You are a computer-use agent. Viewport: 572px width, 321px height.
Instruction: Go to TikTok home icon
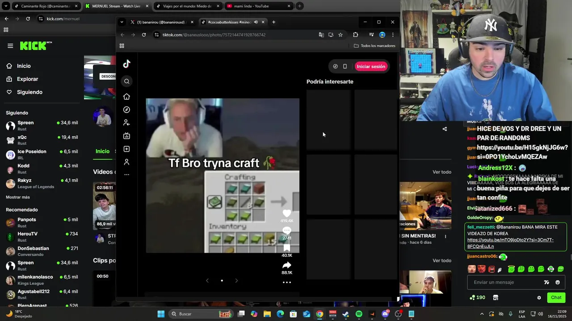[126, 97]
